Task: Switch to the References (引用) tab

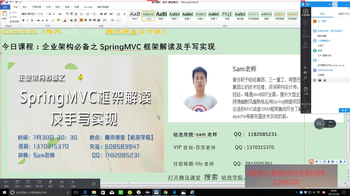Action: 48,7
